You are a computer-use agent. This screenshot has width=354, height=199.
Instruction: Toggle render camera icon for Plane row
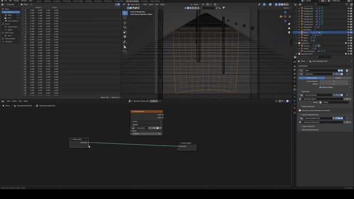pos(351,33)
